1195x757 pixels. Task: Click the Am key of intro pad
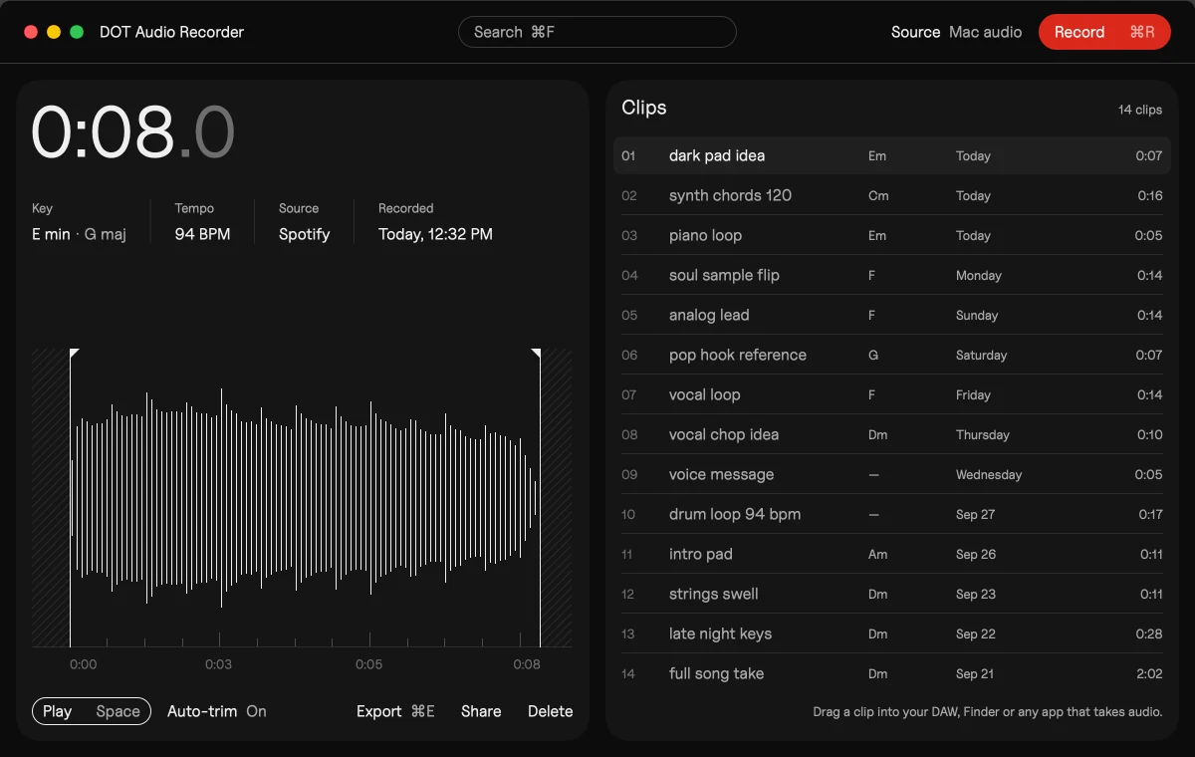click(x=877, y=554)
